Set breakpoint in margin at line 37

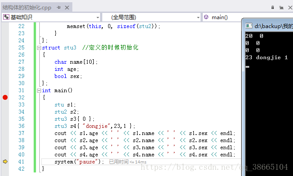coord(5,133)
